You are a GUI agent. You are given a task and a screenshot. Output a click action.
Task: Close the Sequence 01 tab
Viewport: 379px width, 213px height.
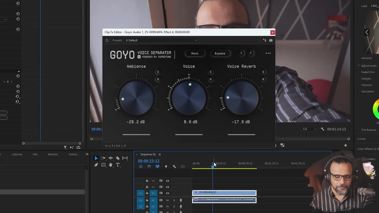[x=137, y=154]
